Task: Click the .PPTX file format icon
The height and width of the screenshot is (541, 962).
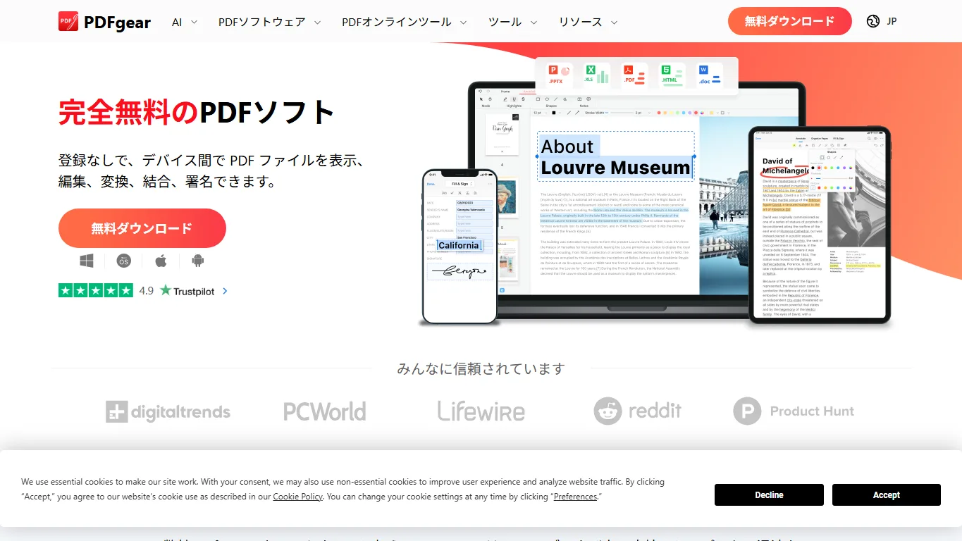Action: point(560,74)
